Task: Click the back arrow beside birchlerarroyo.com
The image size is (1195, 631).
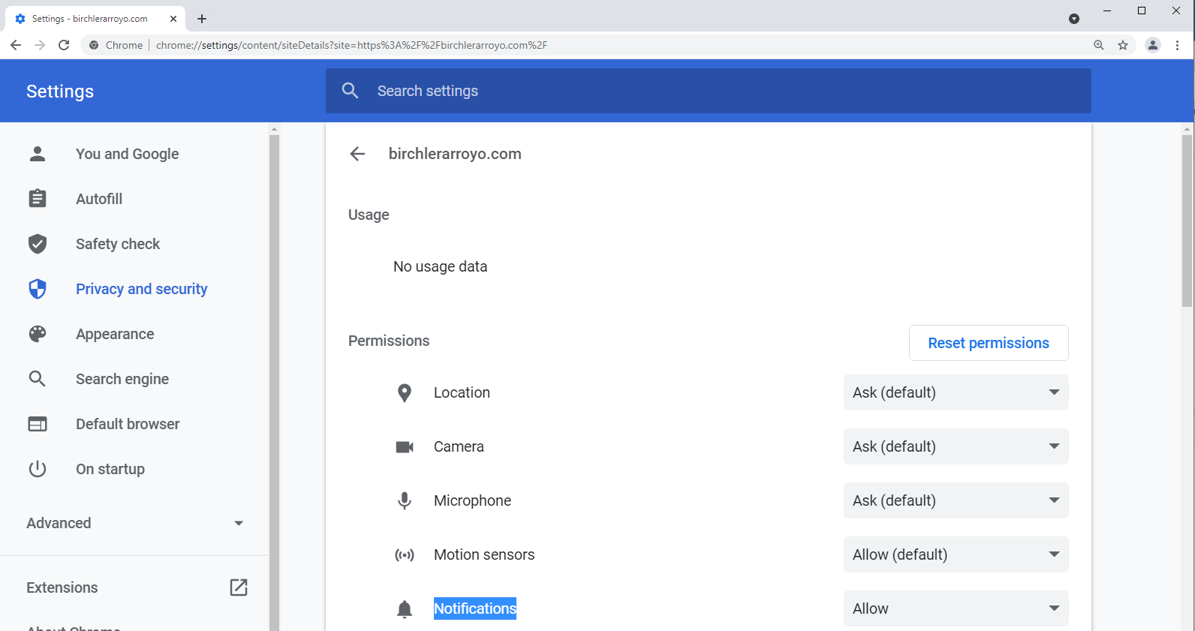Action: pos(357,154)
